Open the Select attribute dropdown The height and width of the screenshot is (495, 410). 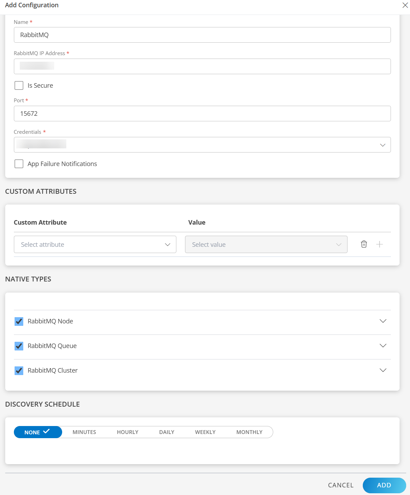[x=95, y=244]
